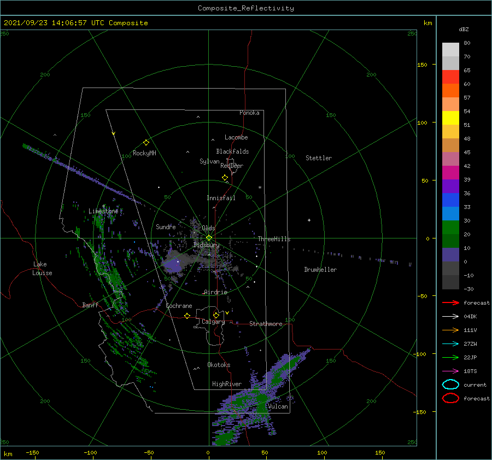
Task: Click the green 22JP arrow icon
Action: (x=450, y=357)
